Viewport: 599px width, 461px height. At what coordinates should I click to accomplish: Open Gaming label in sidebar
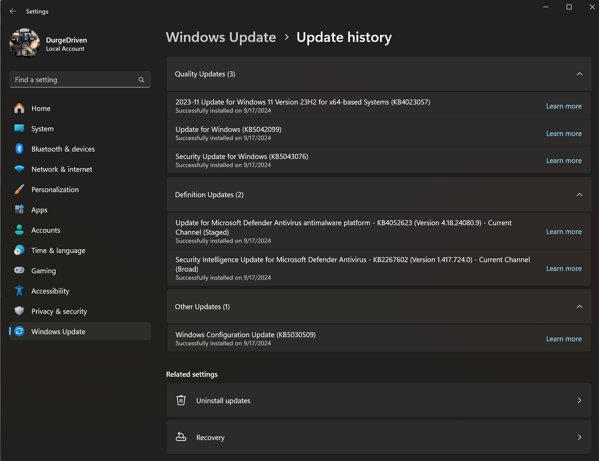[44, 271]
